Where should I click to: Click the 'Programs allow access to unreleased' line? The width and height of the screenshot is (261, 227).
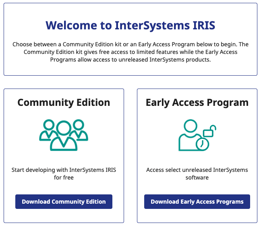[130, 60]
